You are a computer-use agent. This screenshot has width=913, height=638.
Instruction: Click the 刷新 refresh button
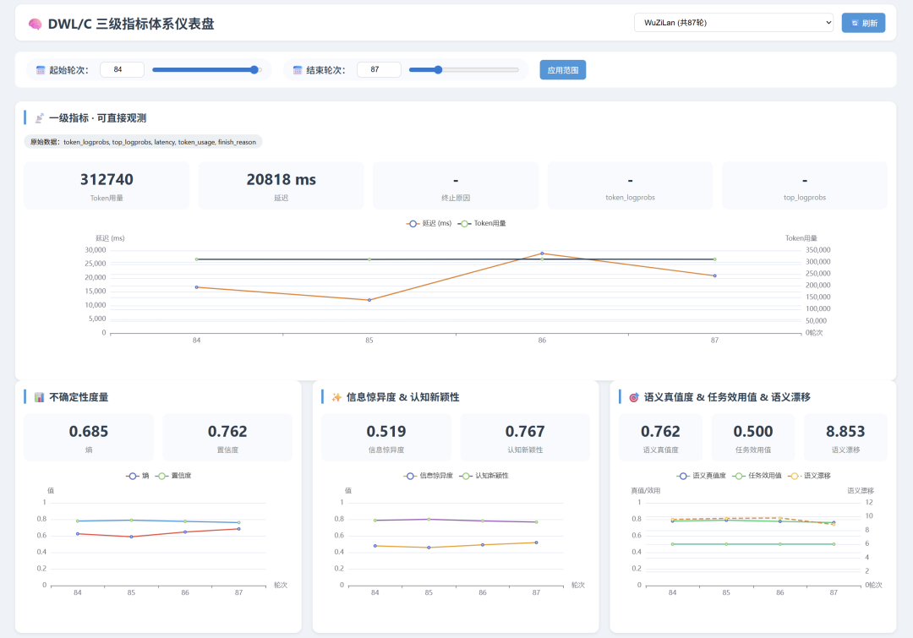[x=863, y=23]
